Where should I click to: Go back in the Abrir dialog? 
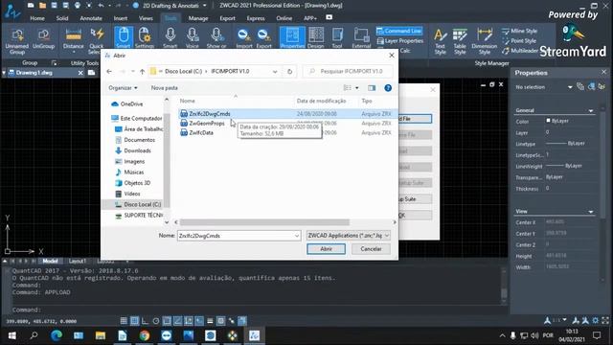(x=109, y=71)
